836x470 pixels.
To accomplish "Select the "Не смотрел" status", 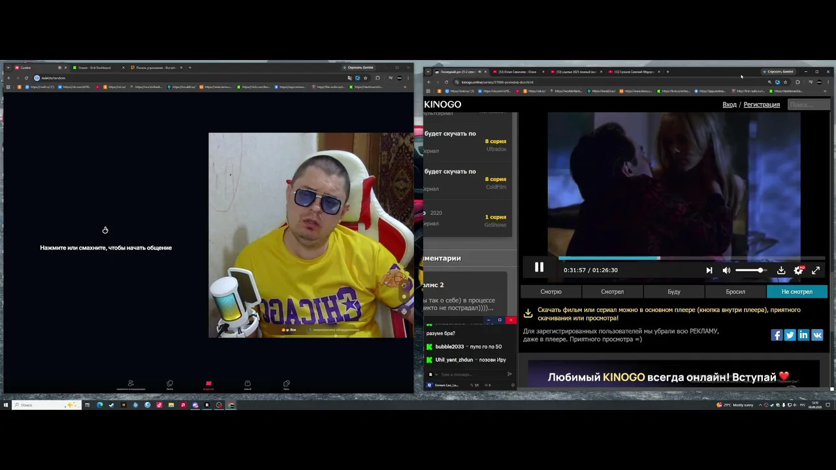I will 797,292.
